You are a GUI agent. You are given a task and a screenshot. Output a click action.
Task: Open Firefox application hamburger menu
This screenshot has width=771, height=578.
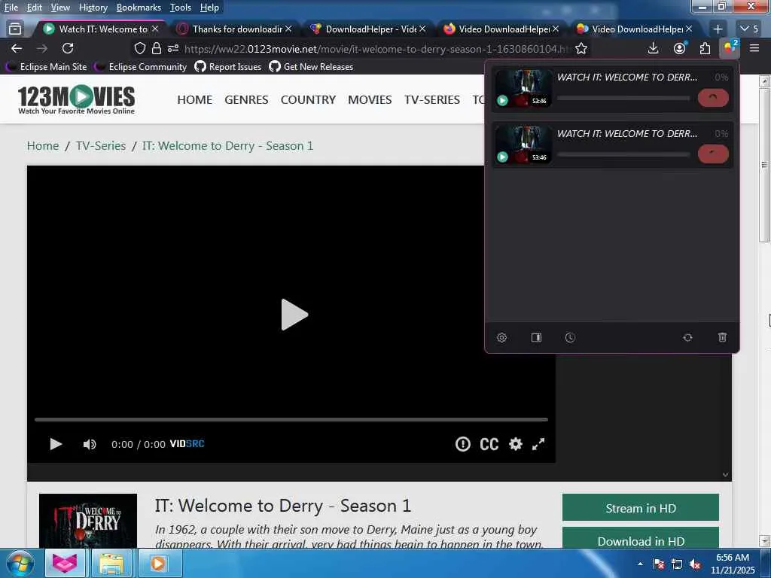[x=754, y=48]
